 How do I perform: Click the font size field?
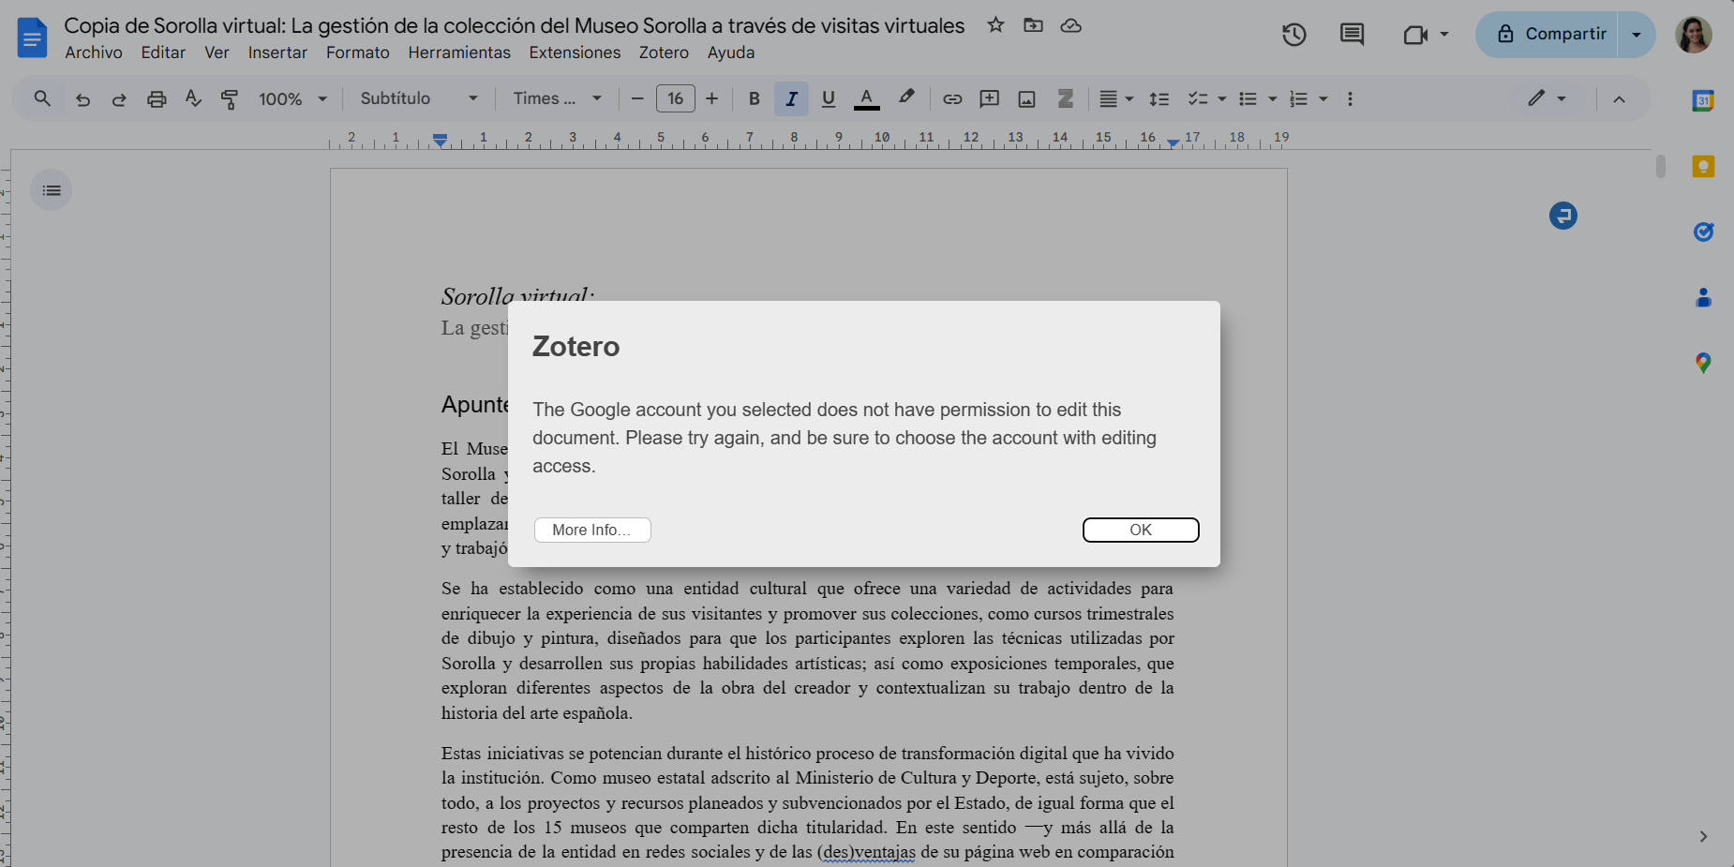(x=676, y=98)
